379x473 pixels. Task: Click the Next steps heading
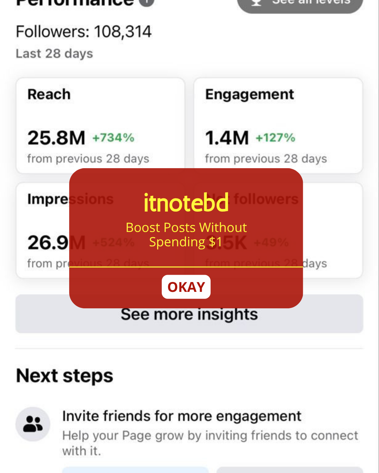coord(65,376)
